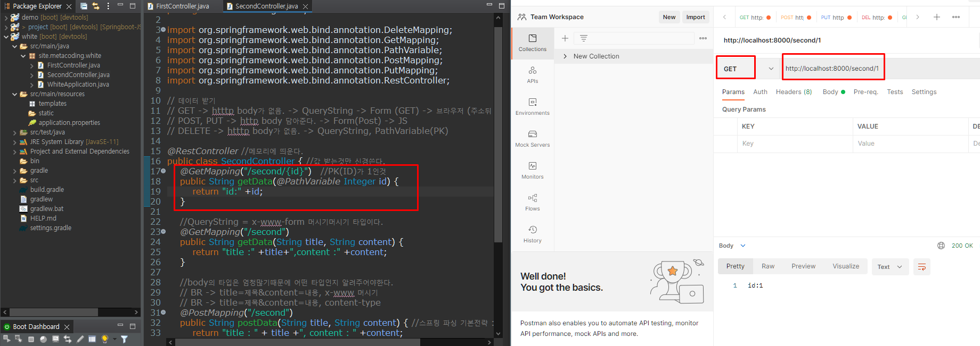The height and width of the screenshot is (346, 980).
Task: Click the editor vertical scrollbar
Action: pos(499,175)
